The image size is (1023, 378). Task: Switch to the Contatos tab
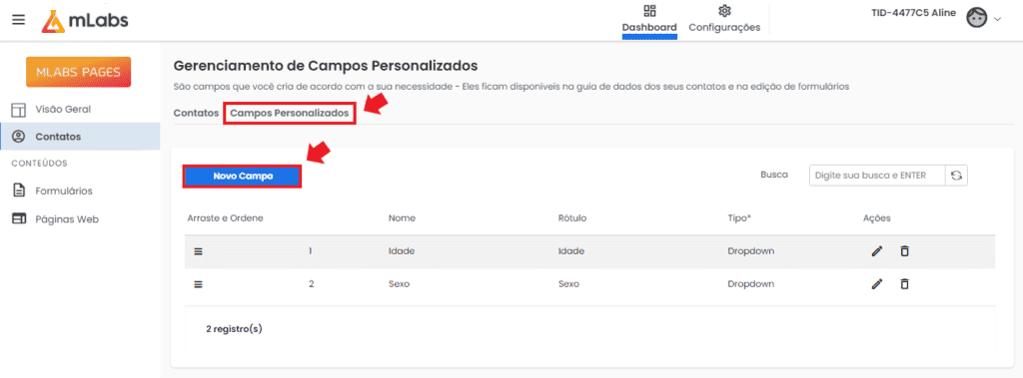point(196,113)
